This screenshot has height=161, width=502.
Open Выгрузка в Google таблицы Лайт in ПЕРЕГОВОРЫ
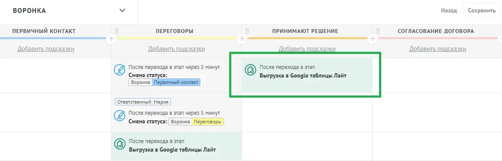(172, 149)
